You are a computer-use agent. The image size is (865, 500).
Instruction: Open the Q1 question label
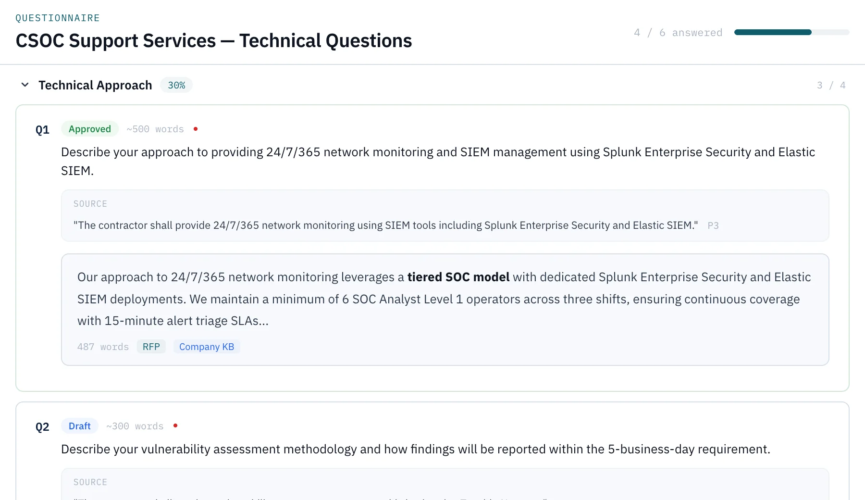(x=42, y=129)
